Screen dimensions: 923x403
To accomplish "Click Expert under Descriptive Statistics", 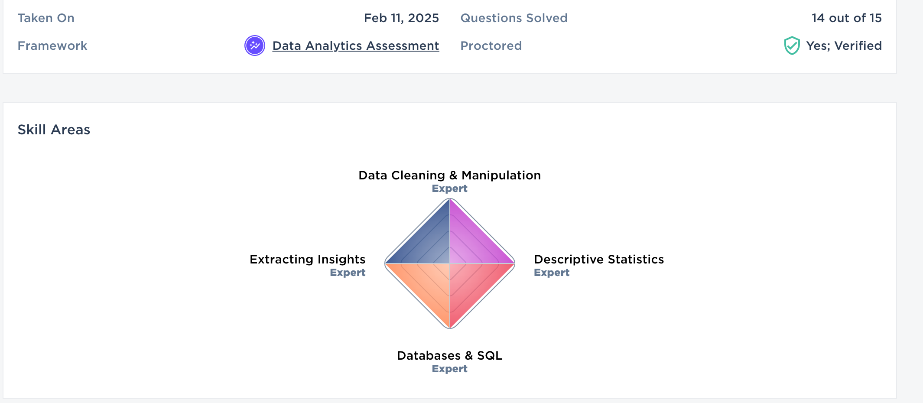I will [x=551, y=273].
